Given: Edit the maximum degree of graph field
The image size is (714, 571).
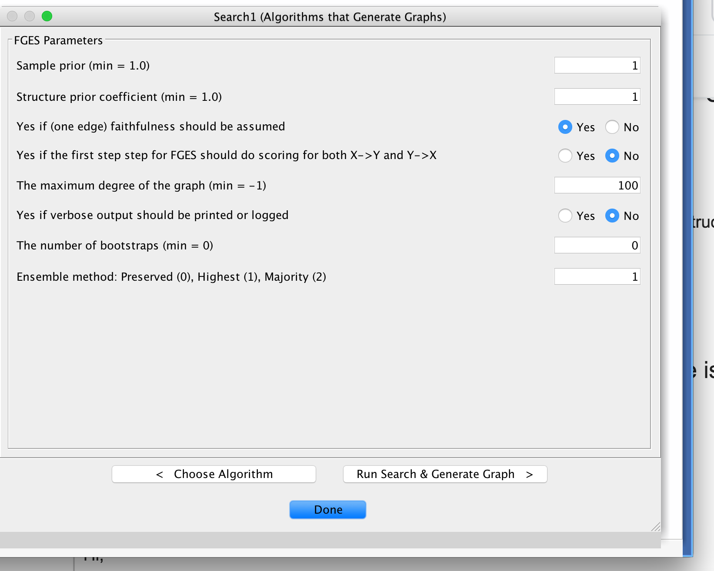Looking at the screenshot, I should point(597,185).
